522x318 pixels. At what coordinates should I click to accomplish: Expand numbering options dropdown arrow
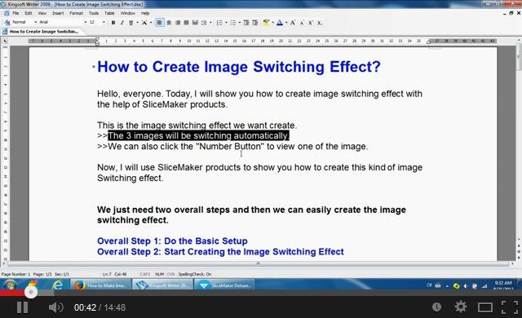point(226,23)
